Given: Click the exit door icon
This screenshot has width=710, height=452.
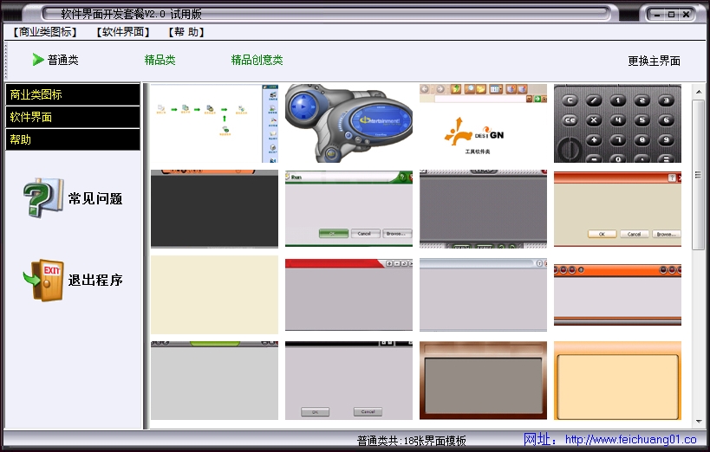Looking at the screenshot, I should (x=42, y=280).
